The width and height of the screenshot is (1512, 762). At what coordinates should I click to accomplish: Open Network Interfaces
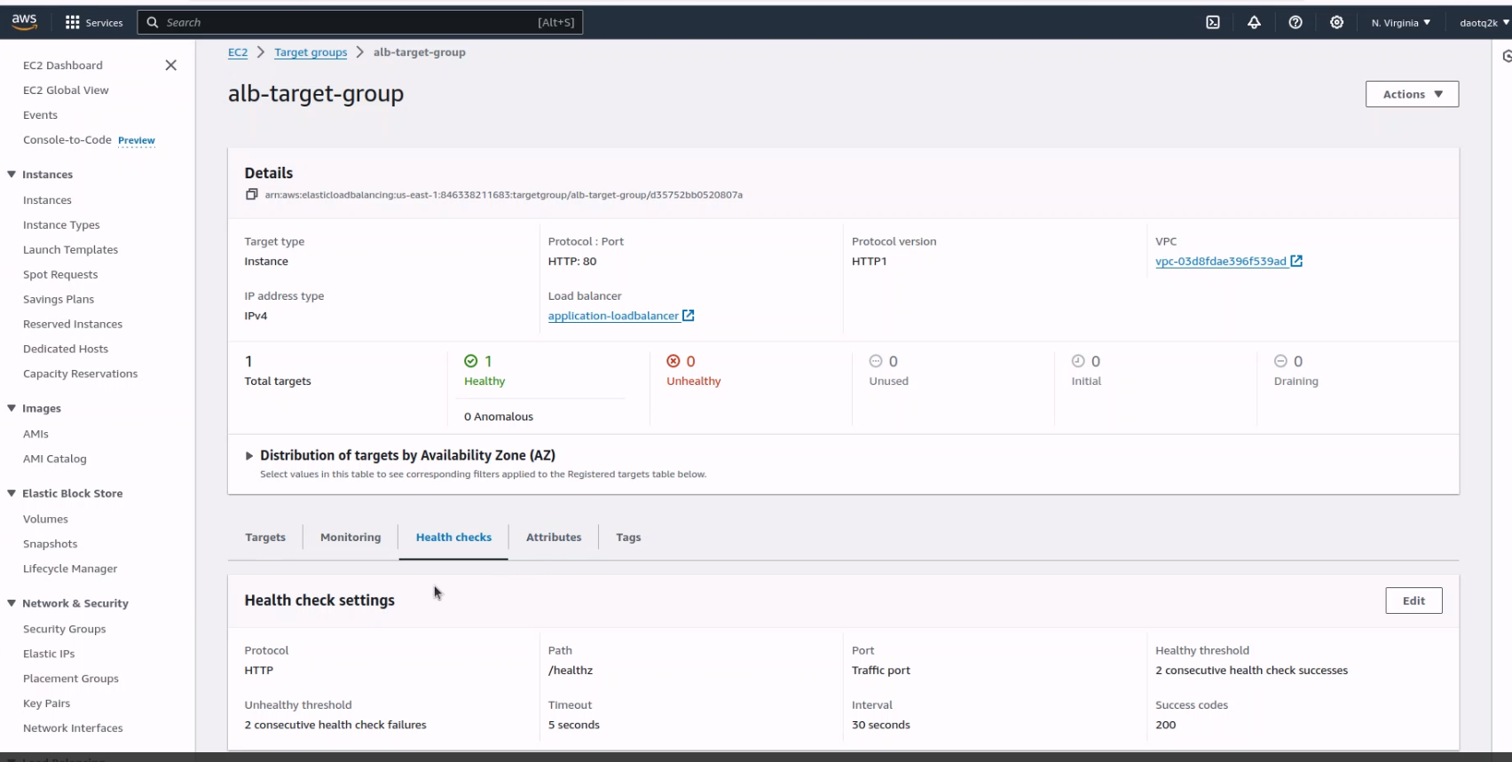(x=73, y=729)
